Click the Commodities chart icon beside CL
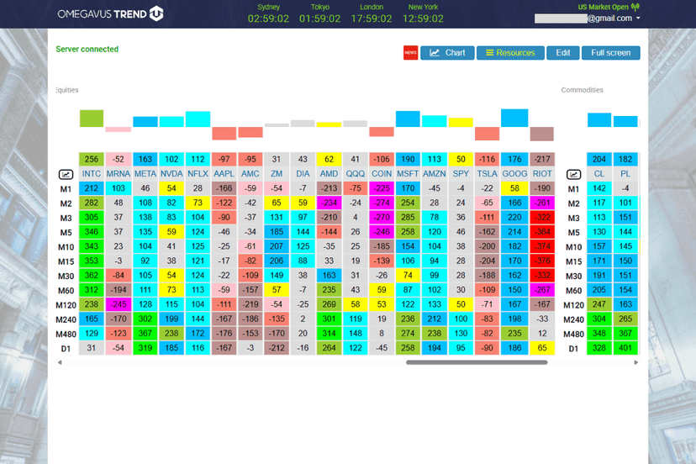This screenshot has width=696, height=464. [573, 174]
